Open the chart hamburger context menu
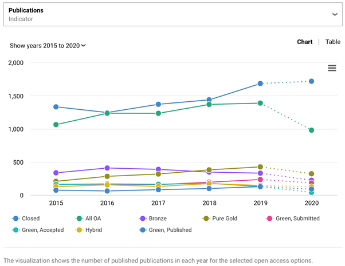The height and width of the screenshot is (266, 345). click(332, 68)
